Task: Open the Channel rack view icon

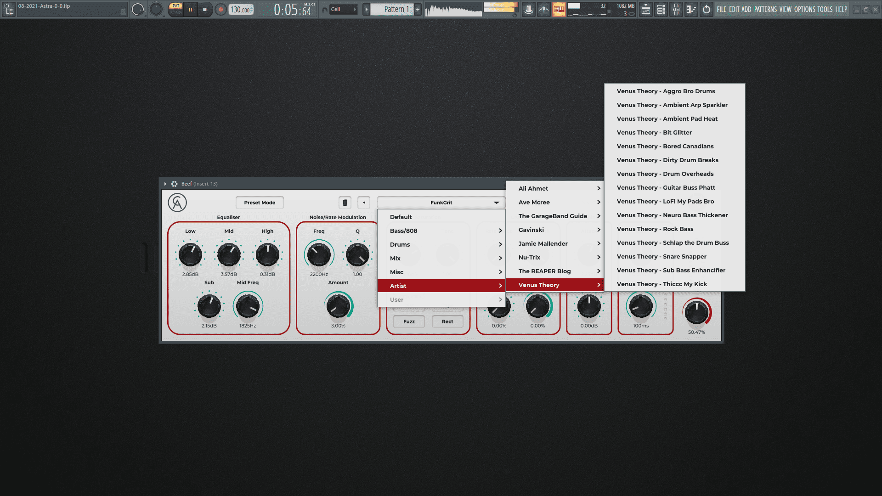Action: click(x=661, y=9)
